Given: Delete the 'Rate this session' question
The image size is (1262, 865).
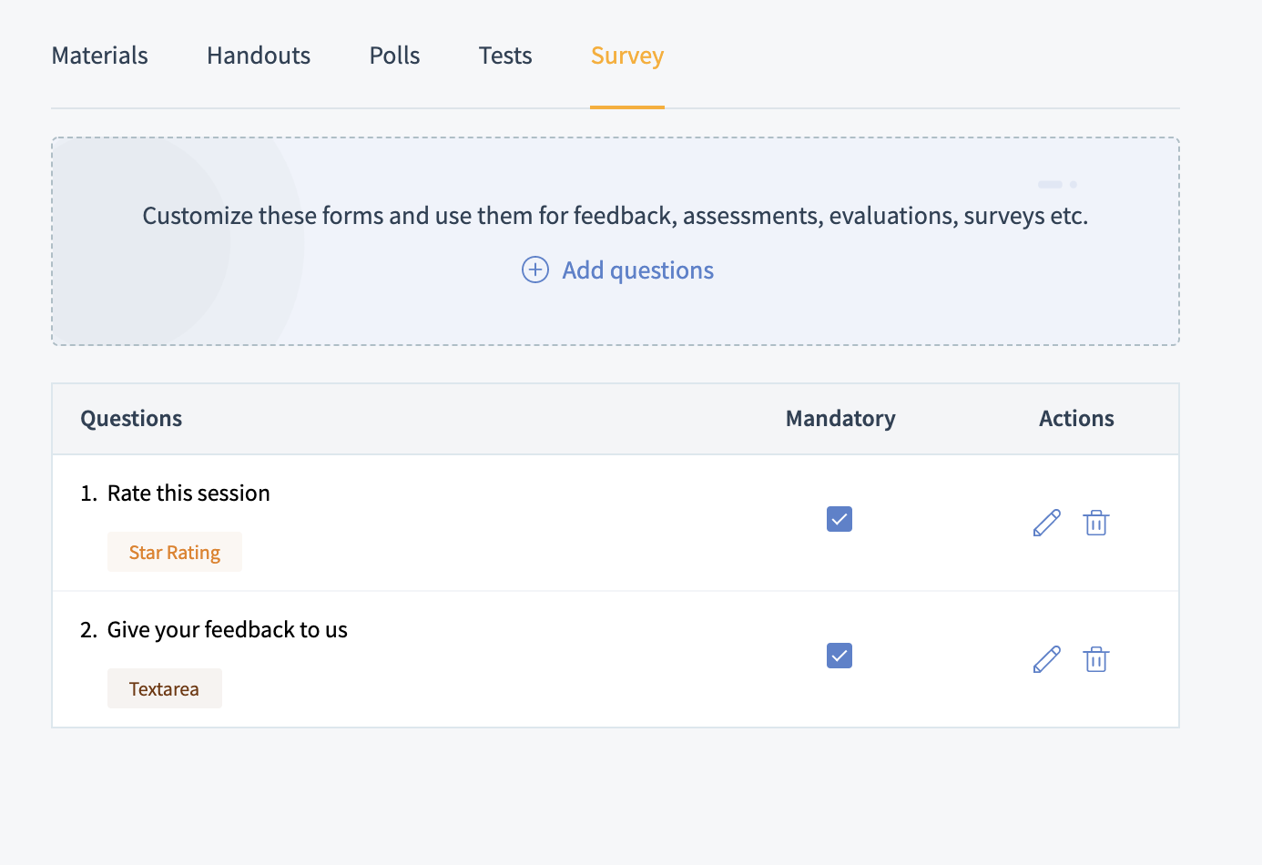Looking at the screenshot, I should click(1095, 523).
